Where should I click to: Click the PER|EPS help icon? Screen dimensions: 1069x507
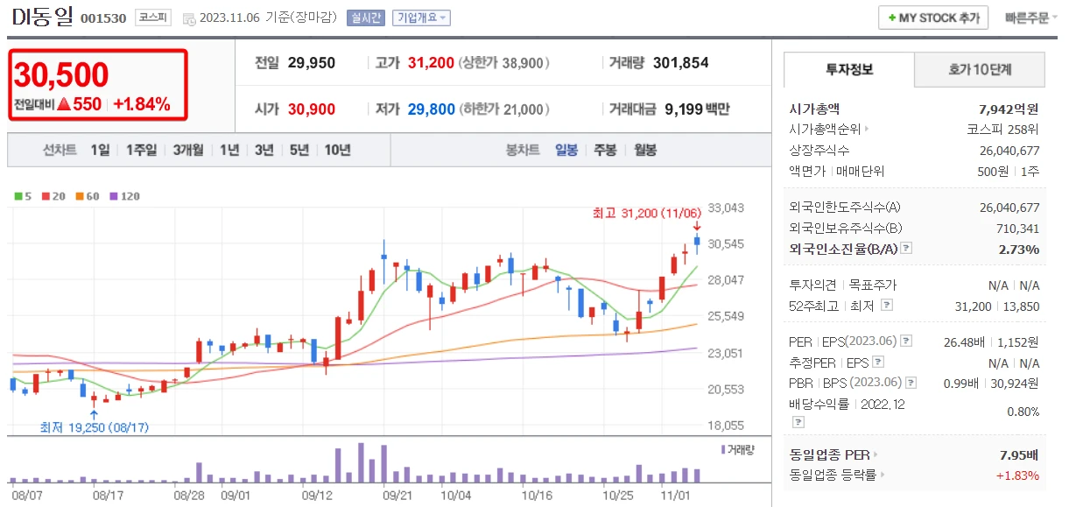[x=905, y=341]
